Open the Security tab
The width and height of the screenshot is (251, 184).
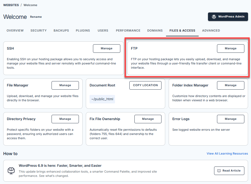click(39, 30)
